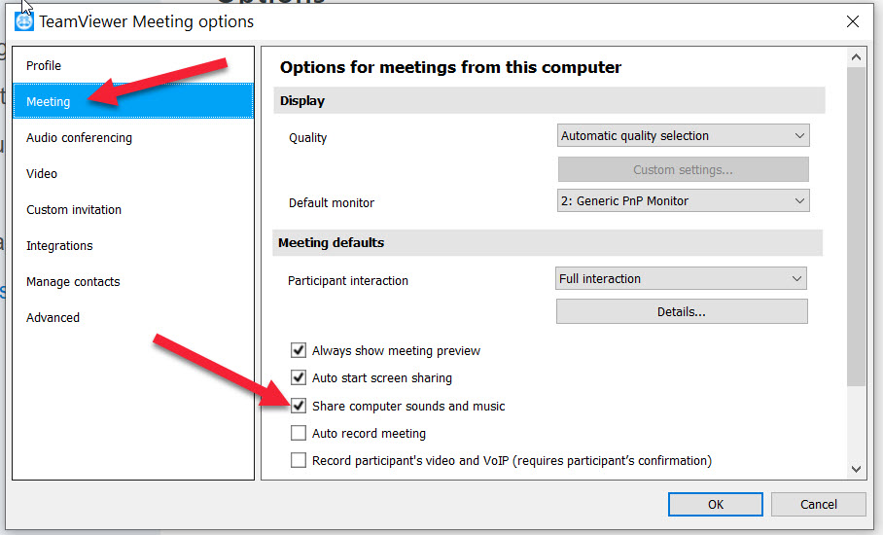Toggle Auto start screen sharing checkbox

(299, 377)
